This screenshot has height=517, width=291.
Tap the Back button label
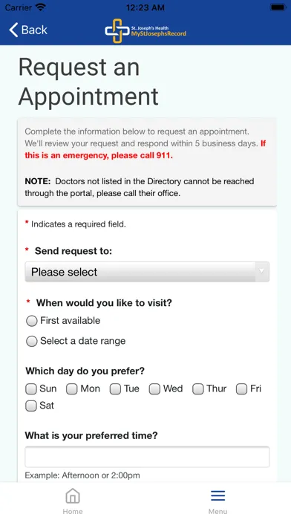tap(34, 30)
